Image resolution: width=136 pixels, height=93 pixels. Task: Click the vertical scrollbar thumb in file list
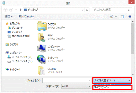click(133, 39)
